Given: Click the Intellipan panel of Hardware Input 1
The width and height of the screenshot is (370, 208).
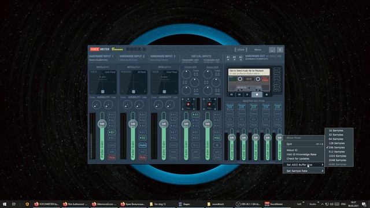Looking at the screenshot, I should [x=103, y=82].
